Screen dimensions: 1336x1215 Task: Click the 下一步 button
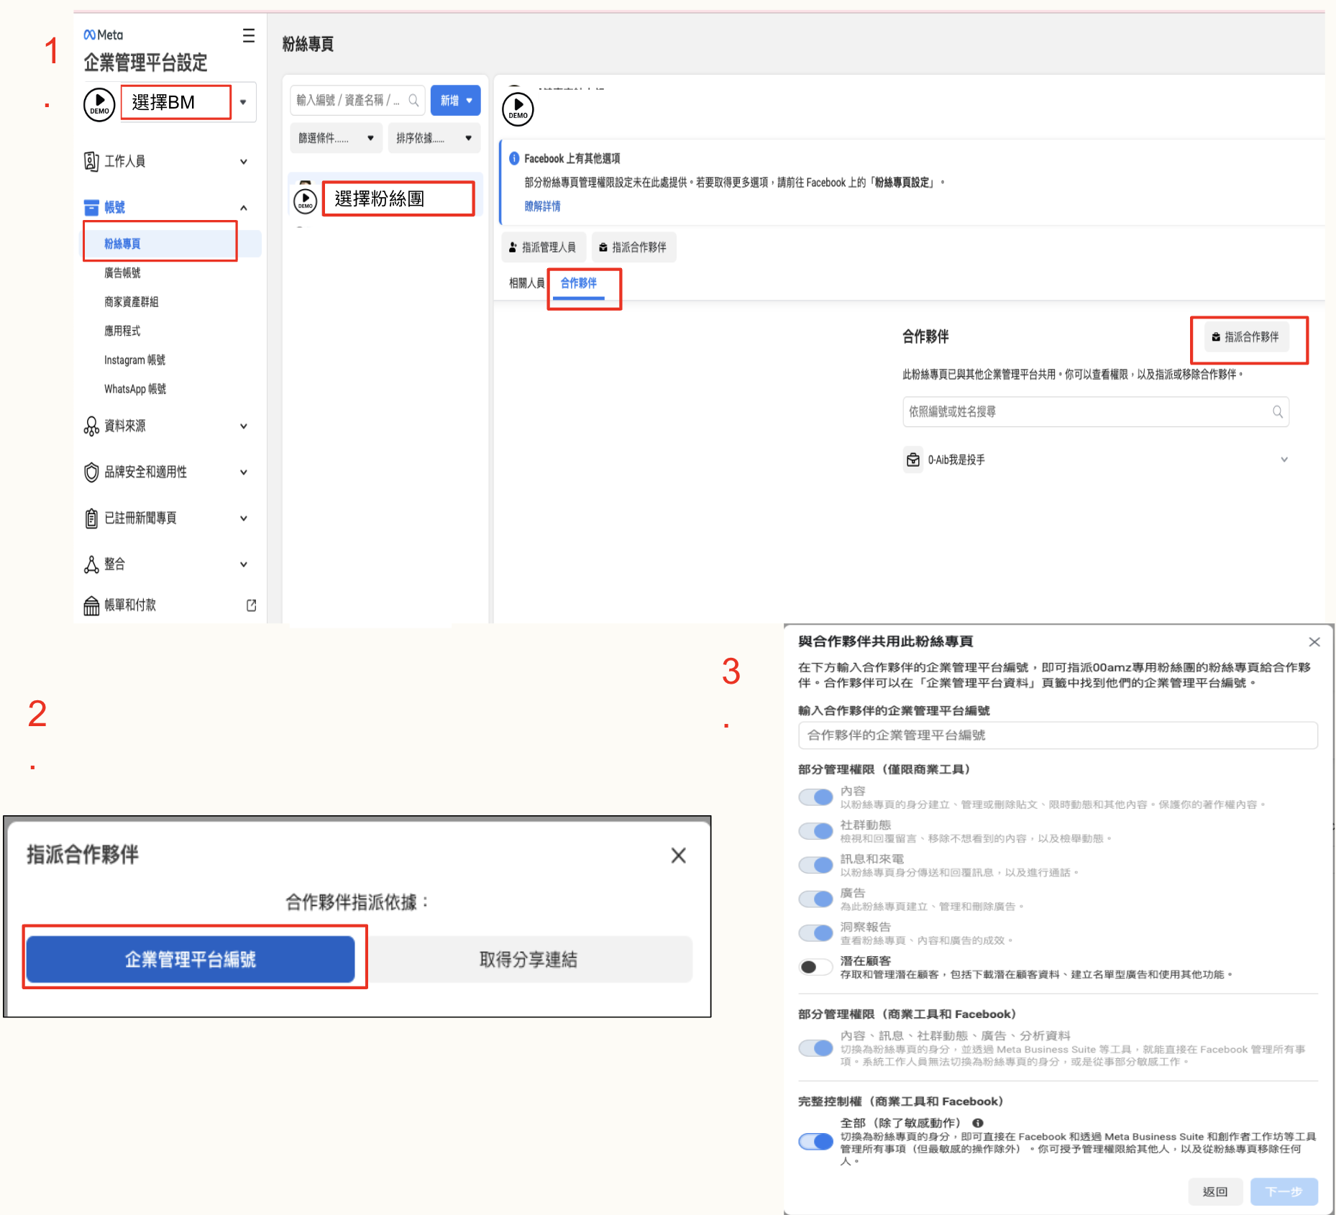(1284, 1191)
